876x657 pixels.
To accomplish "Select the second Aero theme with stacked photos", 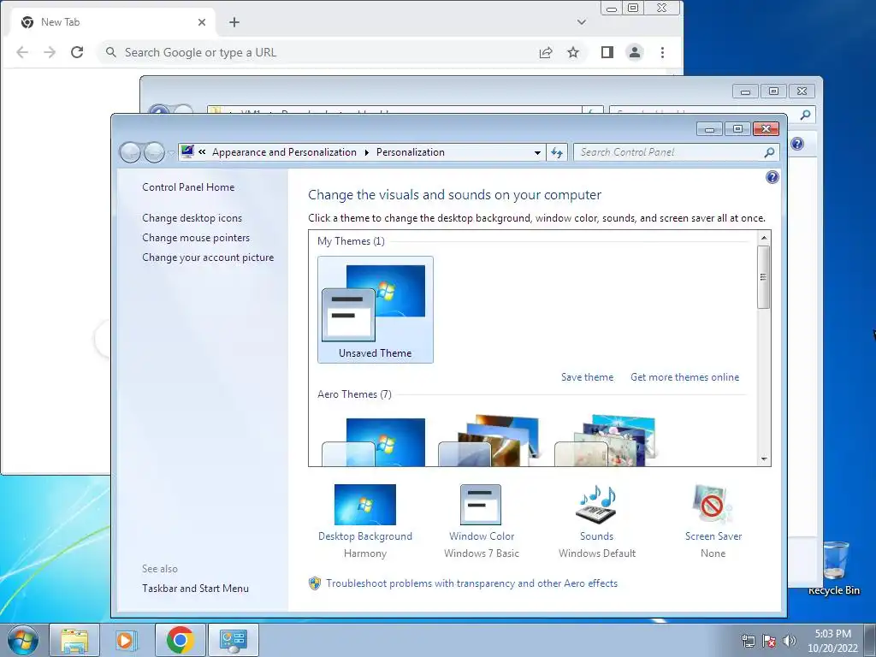I will pos(489,441).
